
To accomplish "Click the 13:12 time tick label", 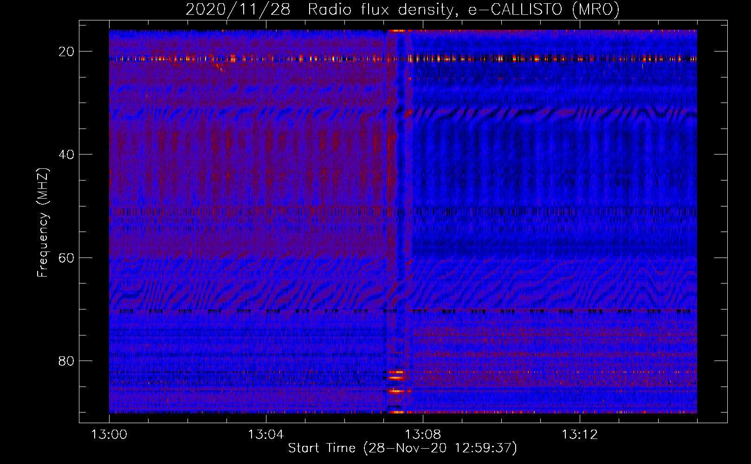I will point(580,435).
